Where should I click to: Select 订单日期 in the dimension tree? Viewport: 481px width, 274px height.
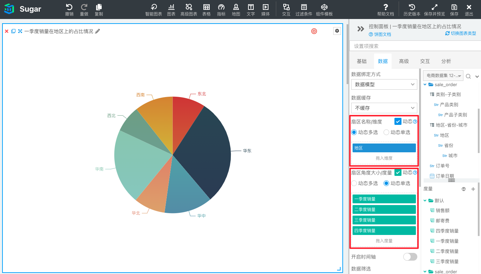(445, 176)
